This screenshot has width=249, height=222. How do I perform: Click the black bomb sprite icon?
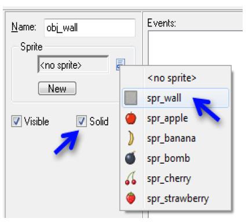point(130,158)
